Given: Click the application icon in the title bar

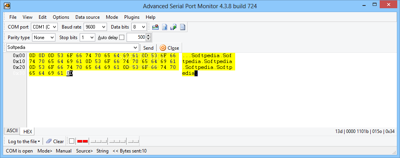Looking at the screenshot, I should 7,5.
